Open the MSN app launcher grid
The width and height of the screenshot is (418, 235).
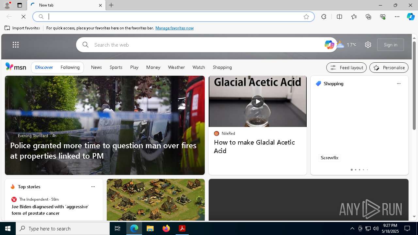click(x=16, y=45)
